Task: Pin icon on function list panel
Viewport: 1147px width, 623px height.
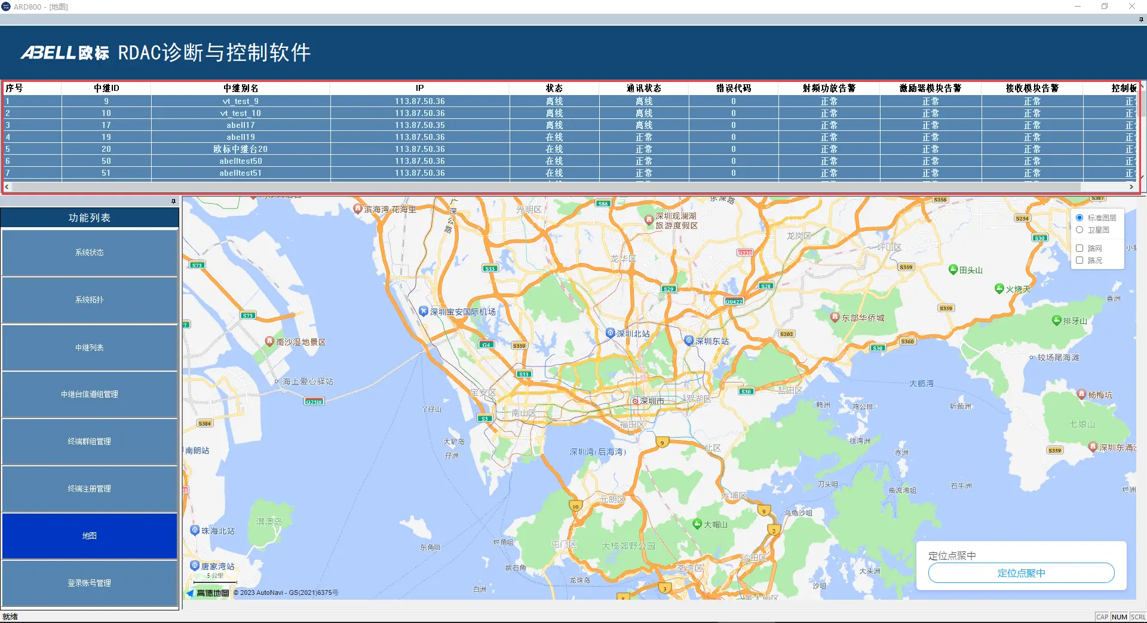Action: [174, 201]
